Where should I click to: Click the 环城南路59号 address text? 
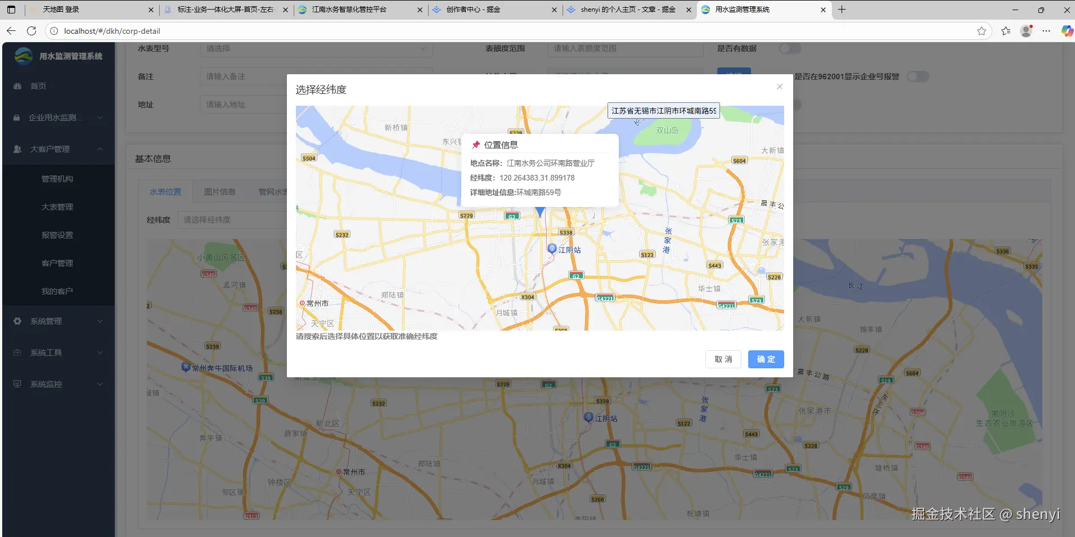539,192
